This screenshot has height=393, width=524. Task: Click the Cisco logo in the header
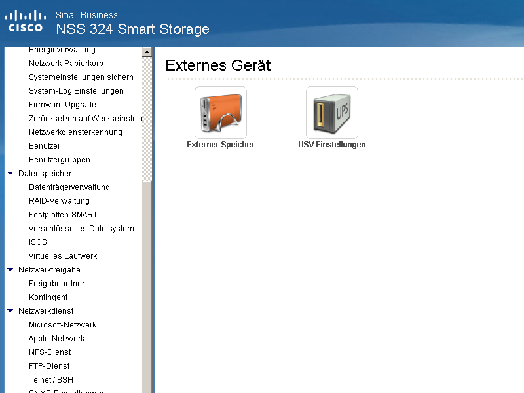26,22
